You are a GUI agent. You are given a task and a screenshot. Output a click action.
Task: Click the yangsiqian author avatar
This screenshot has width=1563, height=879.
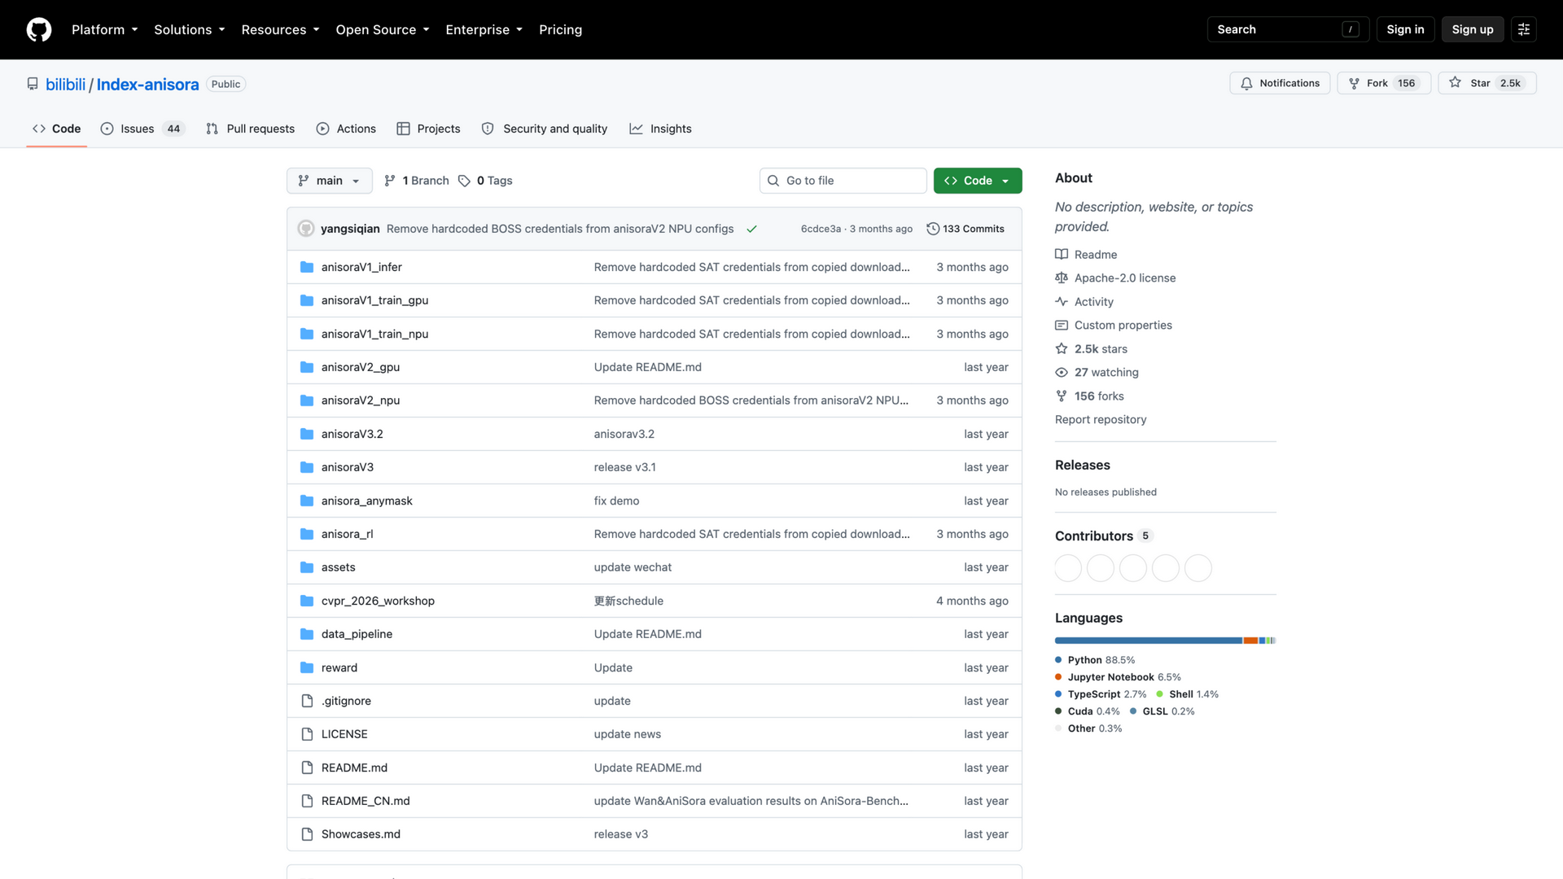click(306, 229)
